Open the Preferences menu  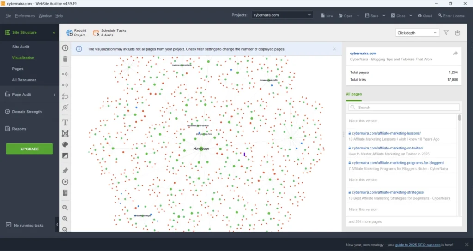pyautogui.click(x=25, y=16)
